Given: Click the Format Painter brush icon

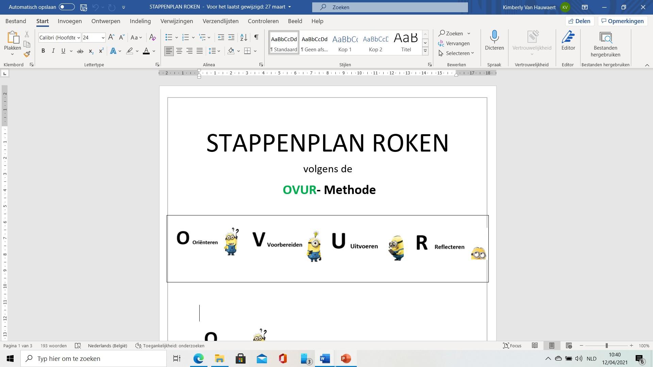Looking at the screenshot, I should 27,54.
